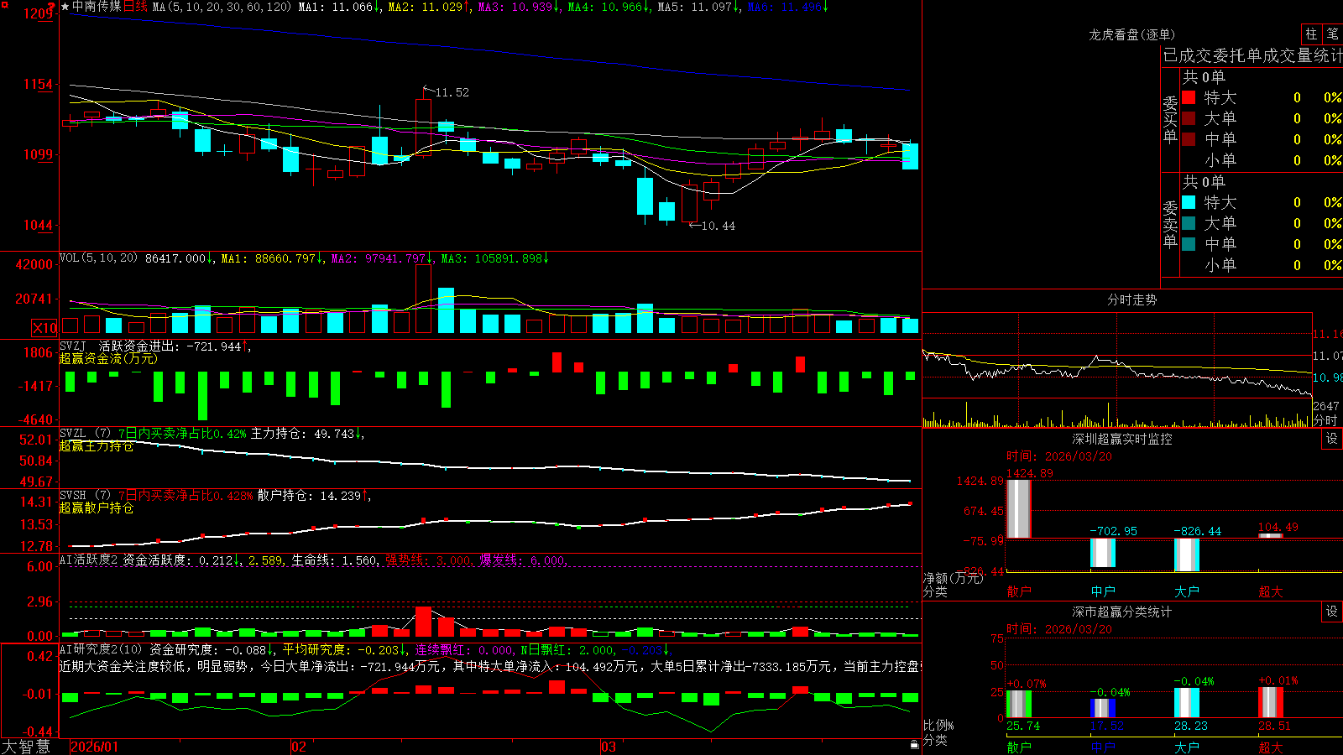Click the 104.49 超大 bar in 实时监控 chart

pyautogui.click(x=1270, y=535)
